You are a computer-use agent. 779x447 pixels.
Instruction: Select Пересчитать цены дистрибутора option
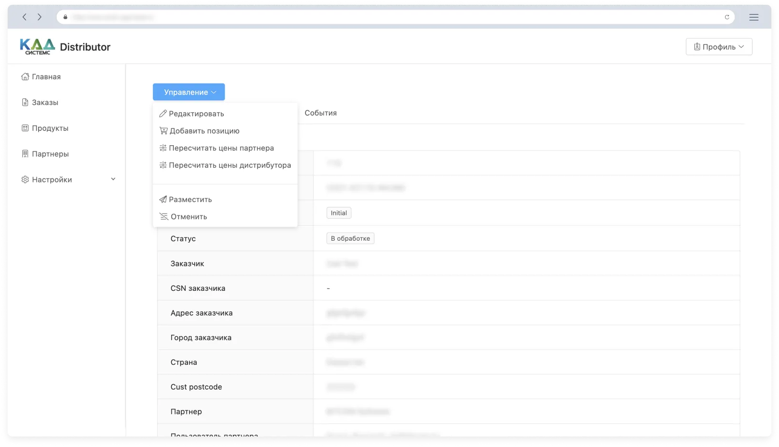pos(230,165)
